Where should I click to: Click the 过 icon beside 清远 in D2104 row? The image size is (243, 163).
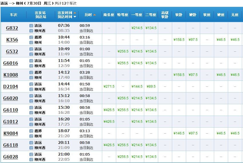(x=31, y=84)
